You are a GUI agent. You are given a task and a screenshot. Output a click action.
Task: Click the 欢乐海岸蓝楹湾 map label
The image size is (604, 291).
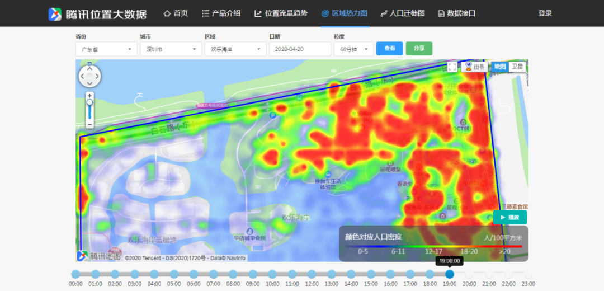tap(152, 240)
